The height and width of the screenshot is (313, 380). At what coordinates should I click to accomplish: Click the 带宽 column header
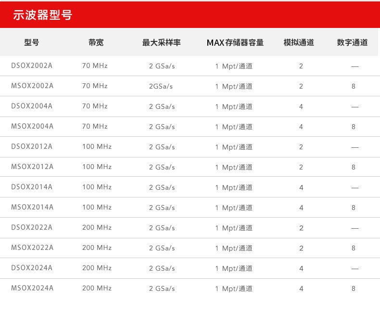(x=96, y=42)
